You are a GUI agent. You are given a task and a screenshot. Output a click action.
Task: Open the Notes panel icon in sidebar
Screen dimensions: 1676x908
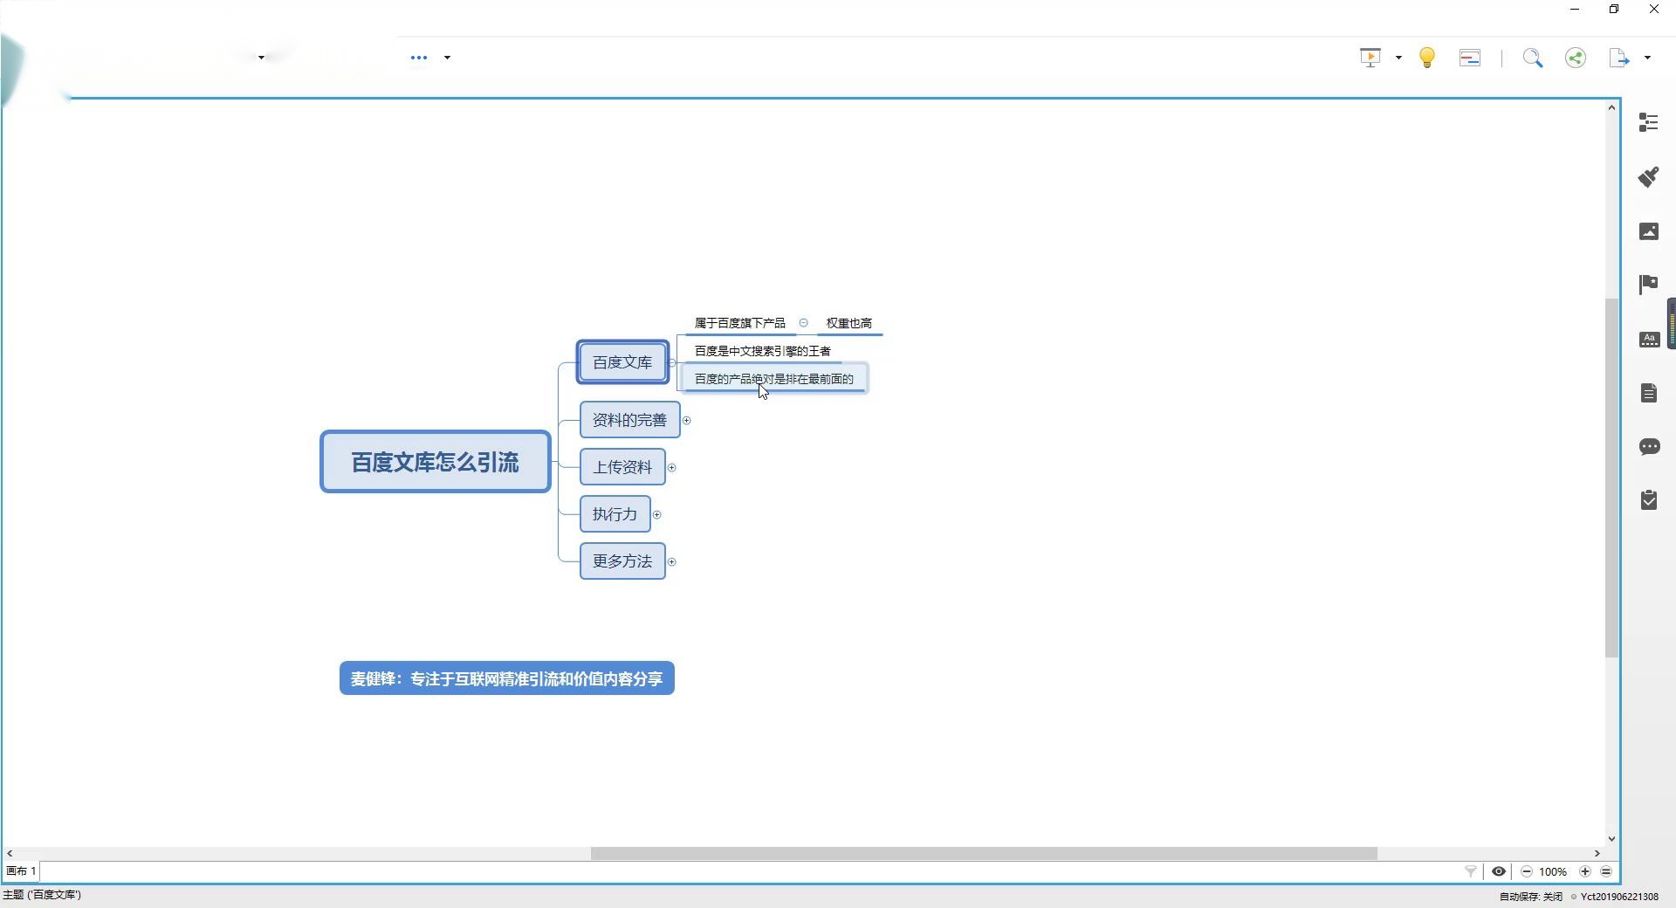click(1649, 393)
